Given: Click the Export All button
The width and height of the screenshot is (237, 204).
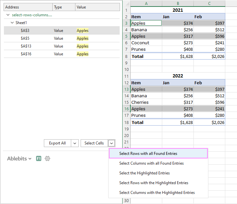Looking at the screenshot, I should coord(57,143).
